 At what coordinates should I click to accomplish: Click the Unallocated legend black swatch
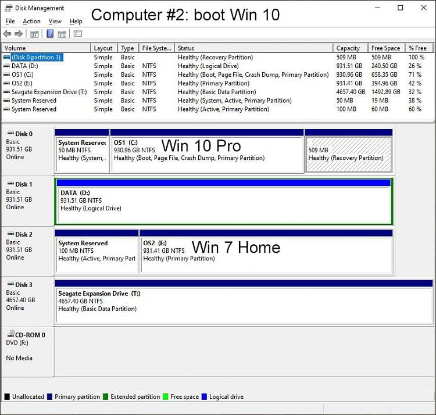tap(7, 396)
